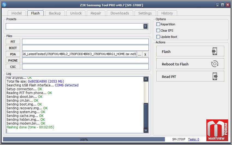Open the Presets dropdown list

pos(145,26)
